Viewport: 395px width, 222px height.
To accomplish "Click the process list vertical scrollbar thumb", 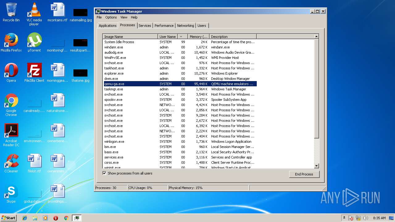I will coord(316,88).
